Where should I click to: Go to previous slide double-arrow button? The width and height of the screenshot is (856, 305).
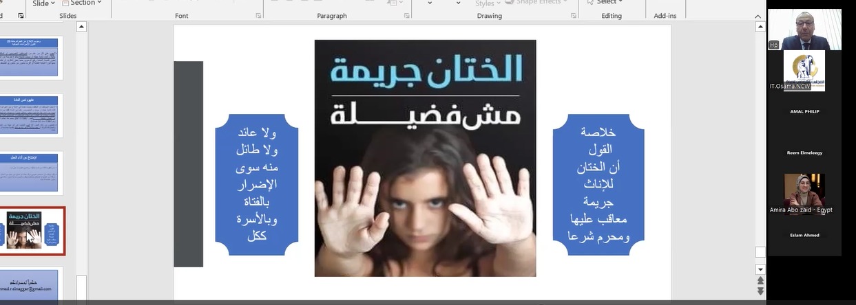pos(760,281)
